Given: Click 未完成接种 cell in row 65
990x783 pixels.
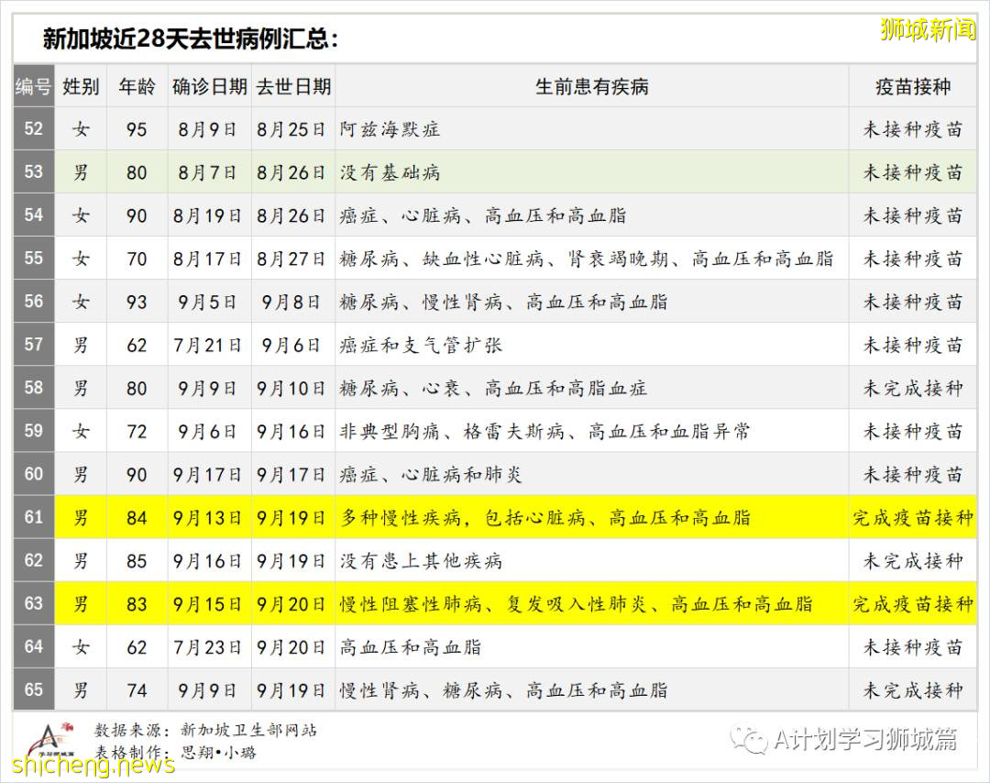Looking at the screenshot, I should click(x=913, y=689).
